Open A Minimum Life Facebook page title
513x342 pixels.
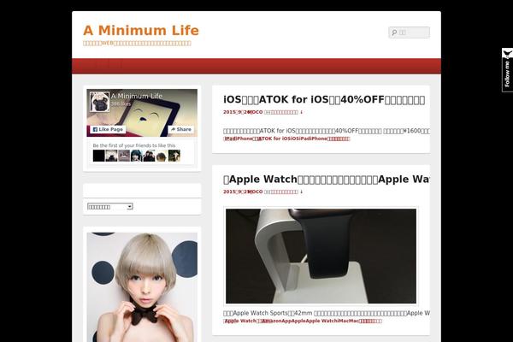137,96
